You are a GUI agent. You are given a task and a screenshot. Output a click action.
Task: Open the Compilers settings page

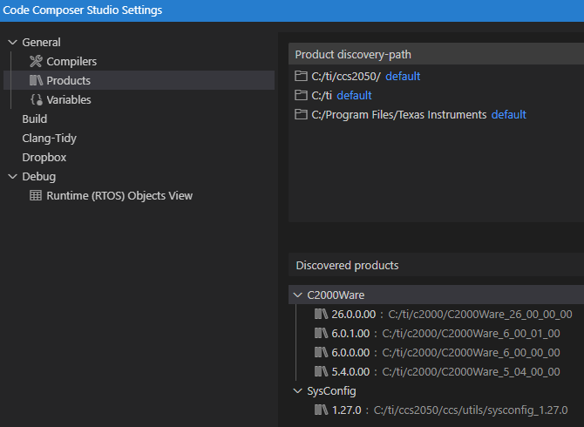71,61
